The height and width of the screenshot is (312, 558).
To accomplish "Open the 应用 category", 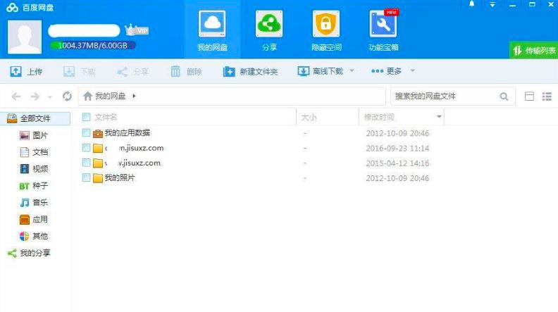I will point(34,220).
